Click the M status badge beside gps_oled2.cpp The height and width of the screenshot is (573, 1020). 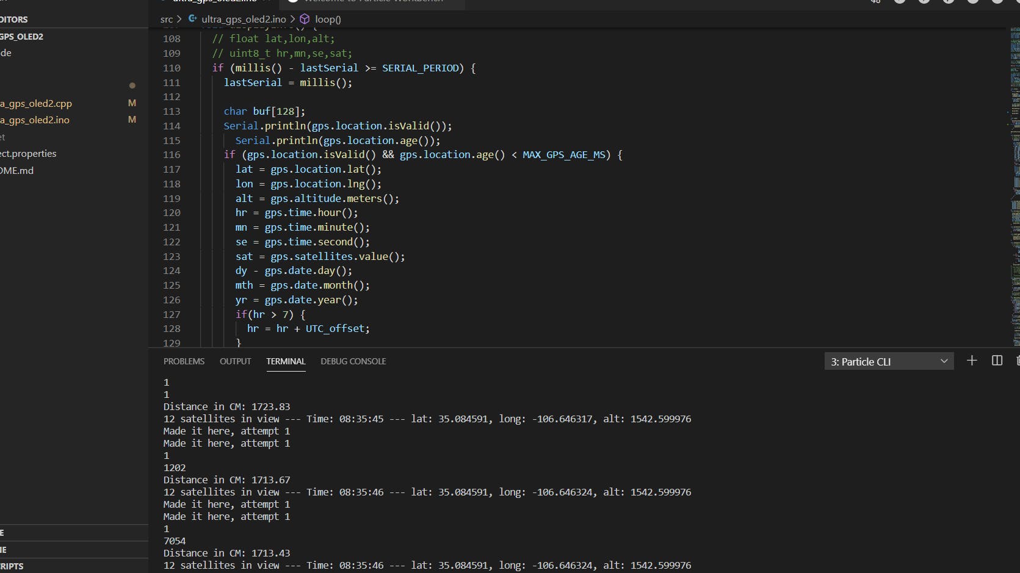[x=132, y=103]
